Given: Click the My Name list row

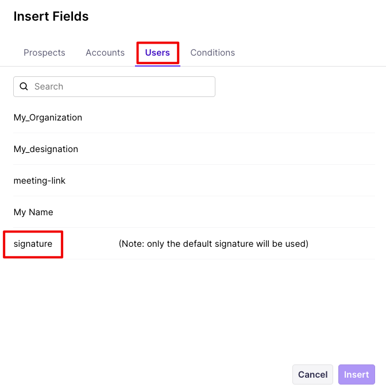Looking at the screenshot, I should (194, 212).
